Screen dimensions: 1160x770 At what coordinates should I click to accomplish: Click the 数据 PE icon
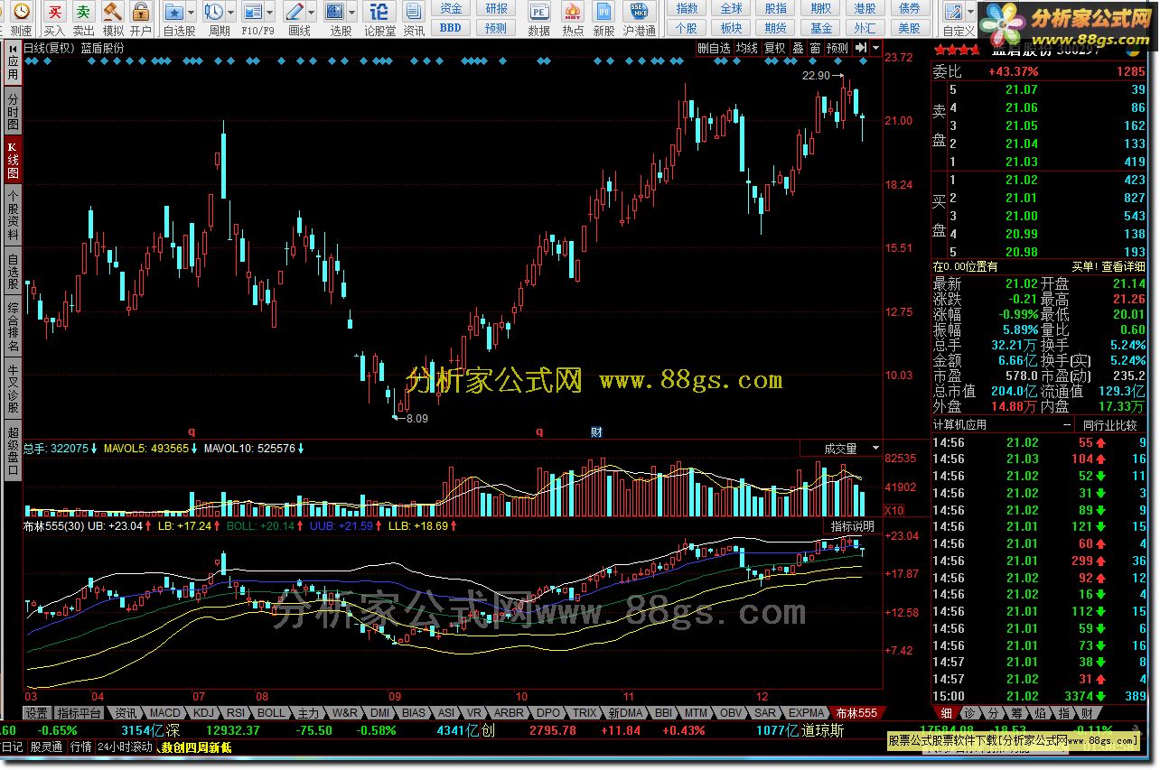point(539,12)
